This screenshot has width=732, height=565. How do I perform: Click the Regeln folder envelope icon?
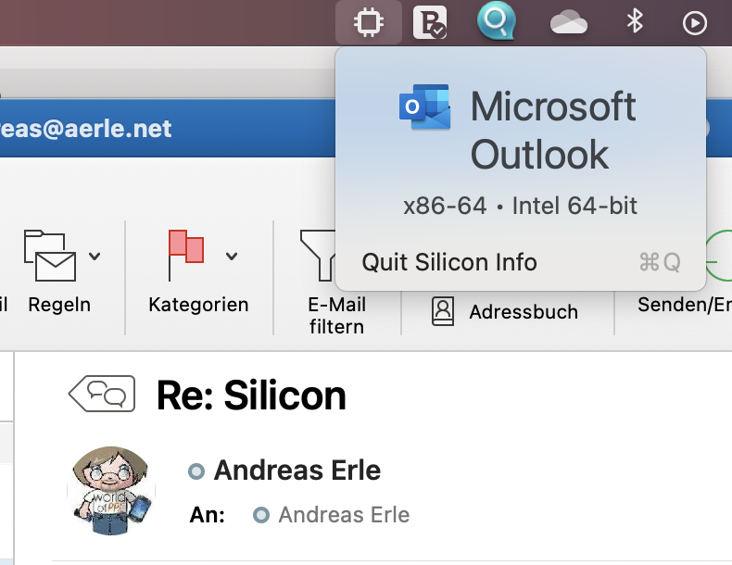tap(50, 255)
